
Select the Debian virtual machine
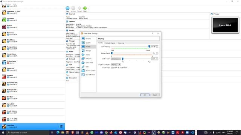(x=32, y=27)
